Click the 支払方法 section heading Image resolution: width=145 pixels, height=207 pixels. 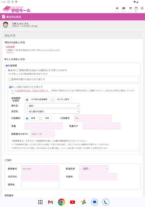coord(10,36)
